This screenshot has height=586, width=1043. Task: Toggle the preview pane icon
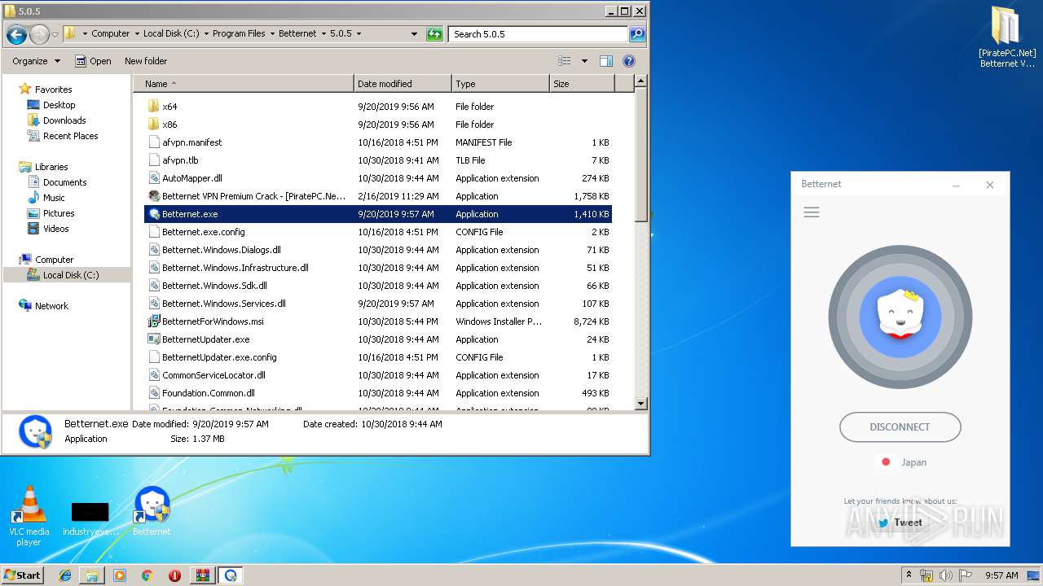coord(605,61)
